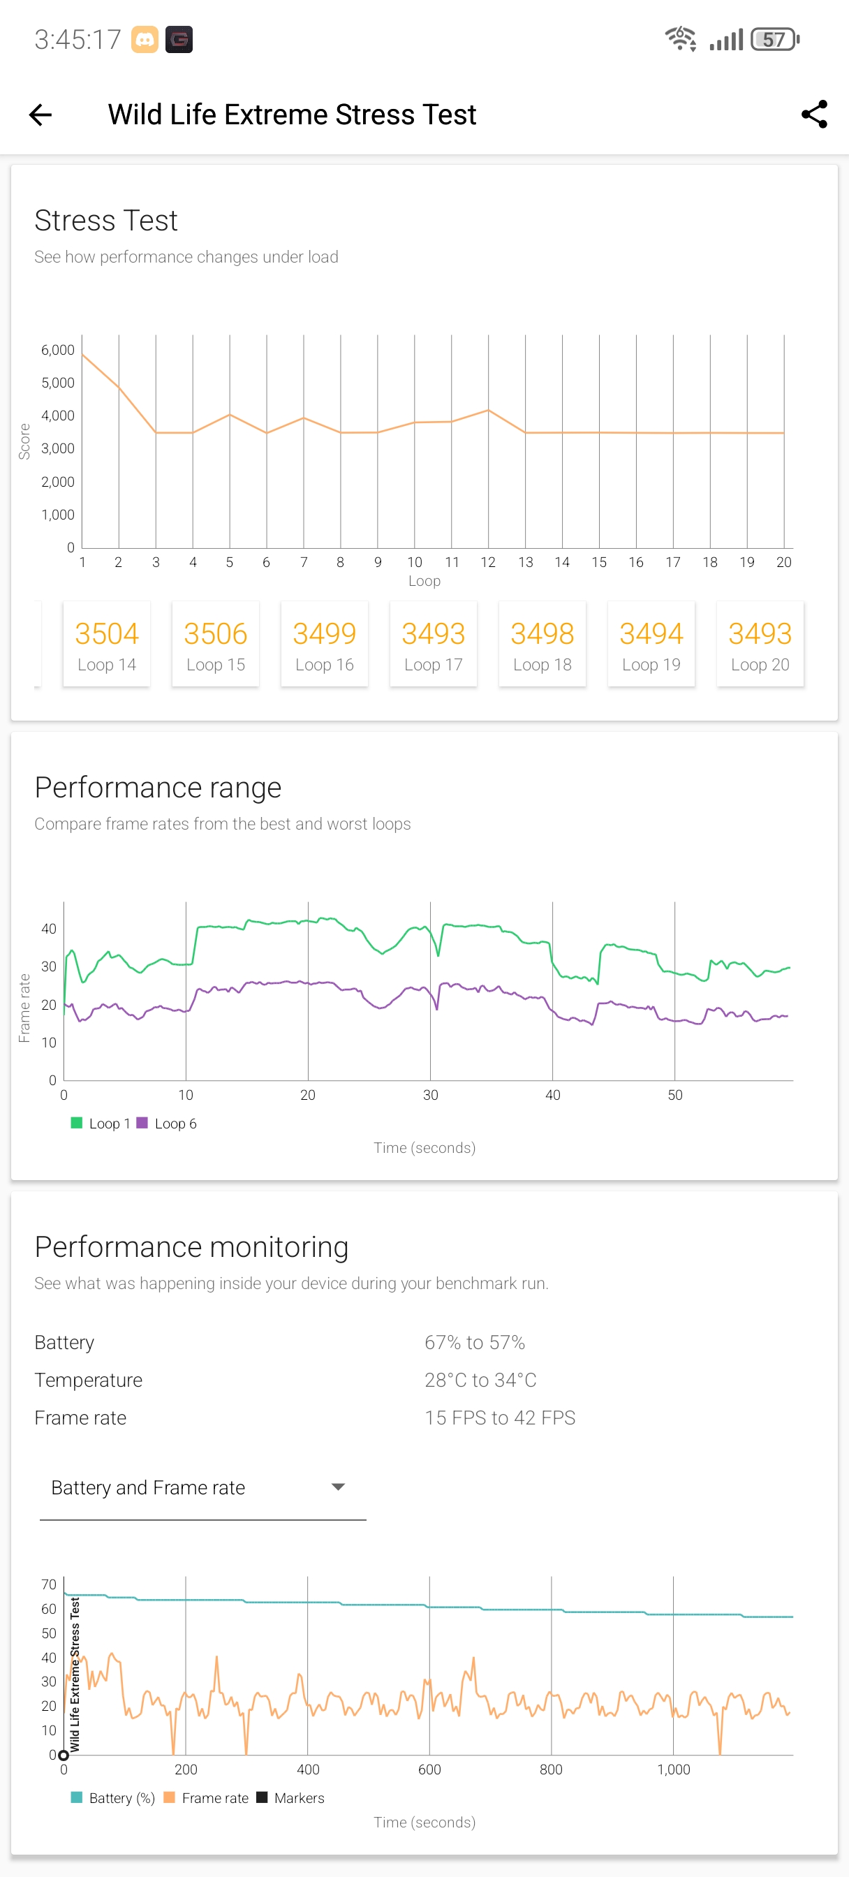
Task: Select the Loop 14 score card
Action: pos(106,644)
